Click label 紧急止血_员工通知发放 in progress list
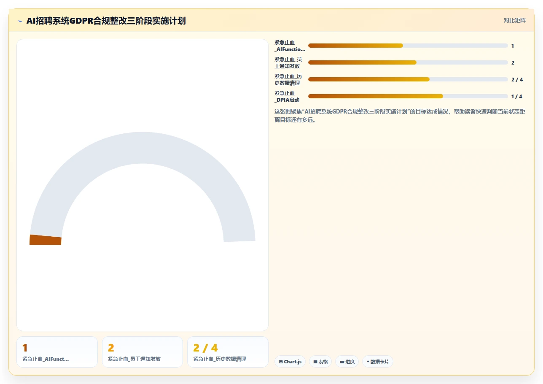The image size is (543, 384). [288, 63]
